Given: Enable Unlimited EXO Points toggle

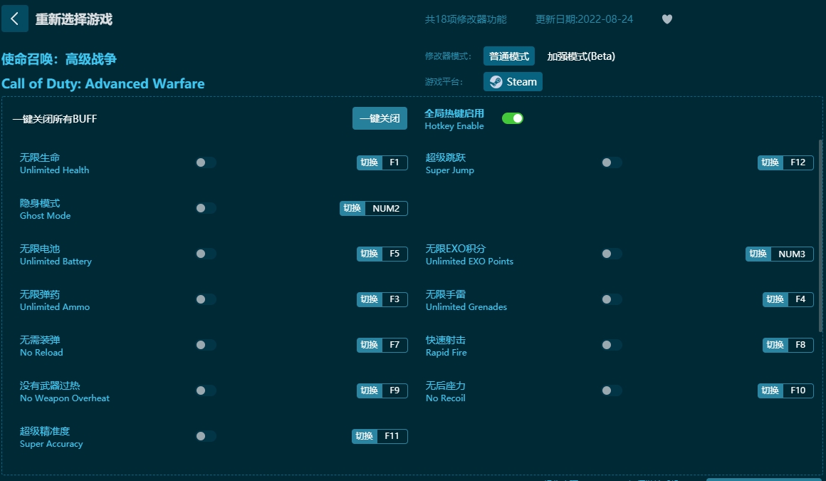Looking at the screenshot, I should tap(612, 254).
